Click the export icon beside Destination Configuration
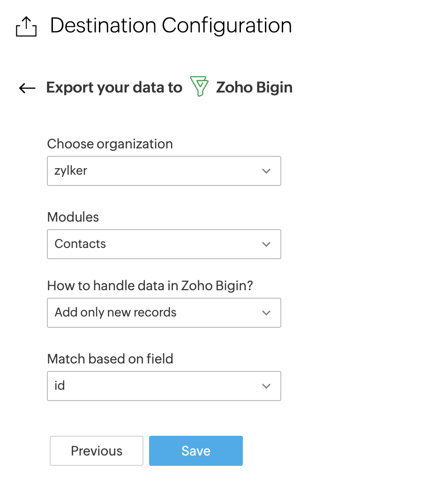421x494 pixels. [26, 27]
